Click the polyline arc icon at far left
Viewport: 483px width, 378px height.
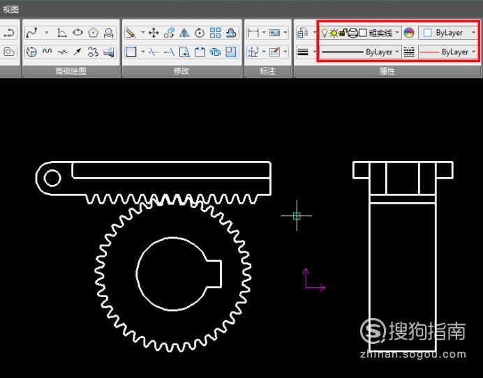[9, 32]
